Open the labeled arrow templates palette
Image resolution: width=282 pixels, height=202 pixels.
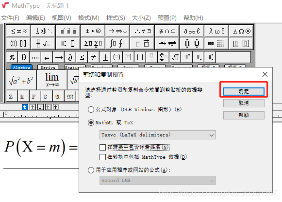pos(167,43)
